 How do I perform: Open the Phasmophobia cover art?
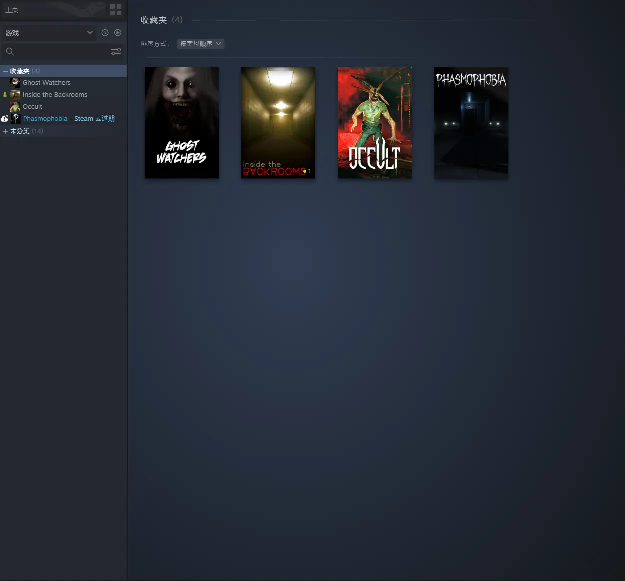click(471, 123)
